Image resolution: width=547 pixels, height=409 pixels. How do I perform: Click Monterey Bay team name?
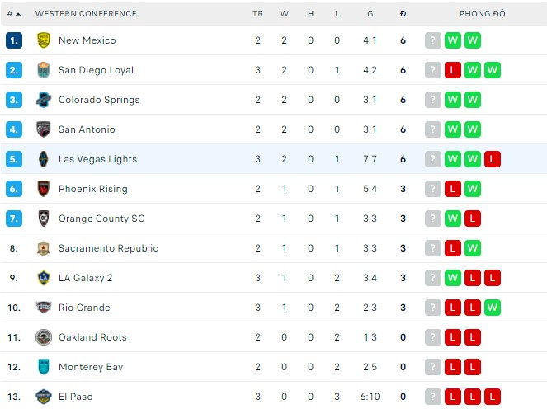tap(90, 367)
